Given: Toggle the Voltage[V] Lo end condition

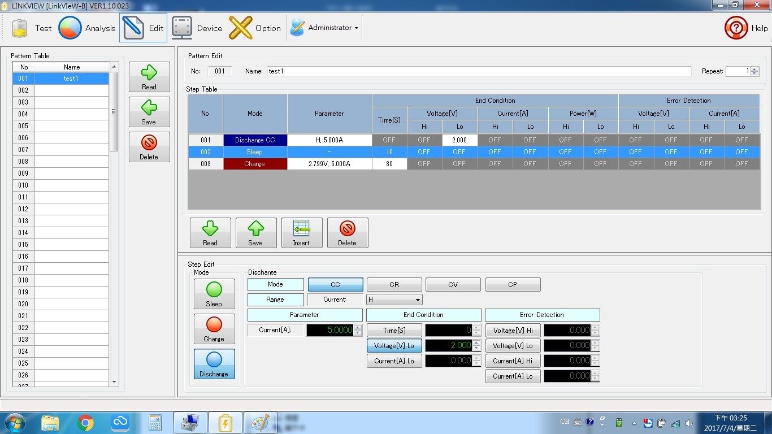Looking at the screenshot, I should click(x=394, y=345).
